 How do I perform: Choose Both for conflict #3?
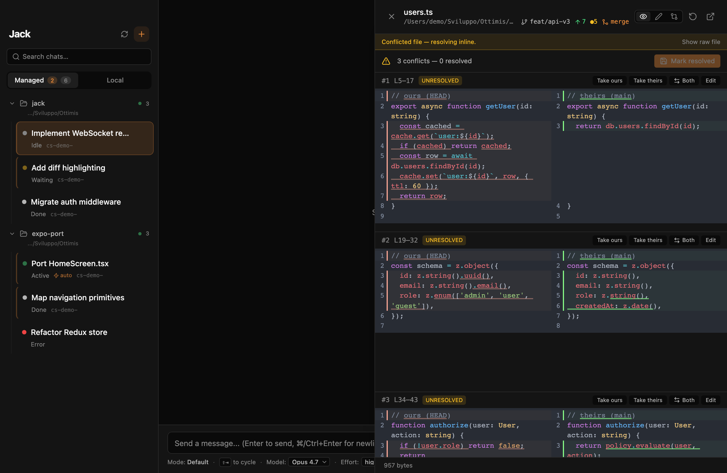click(x=684, y=400)
